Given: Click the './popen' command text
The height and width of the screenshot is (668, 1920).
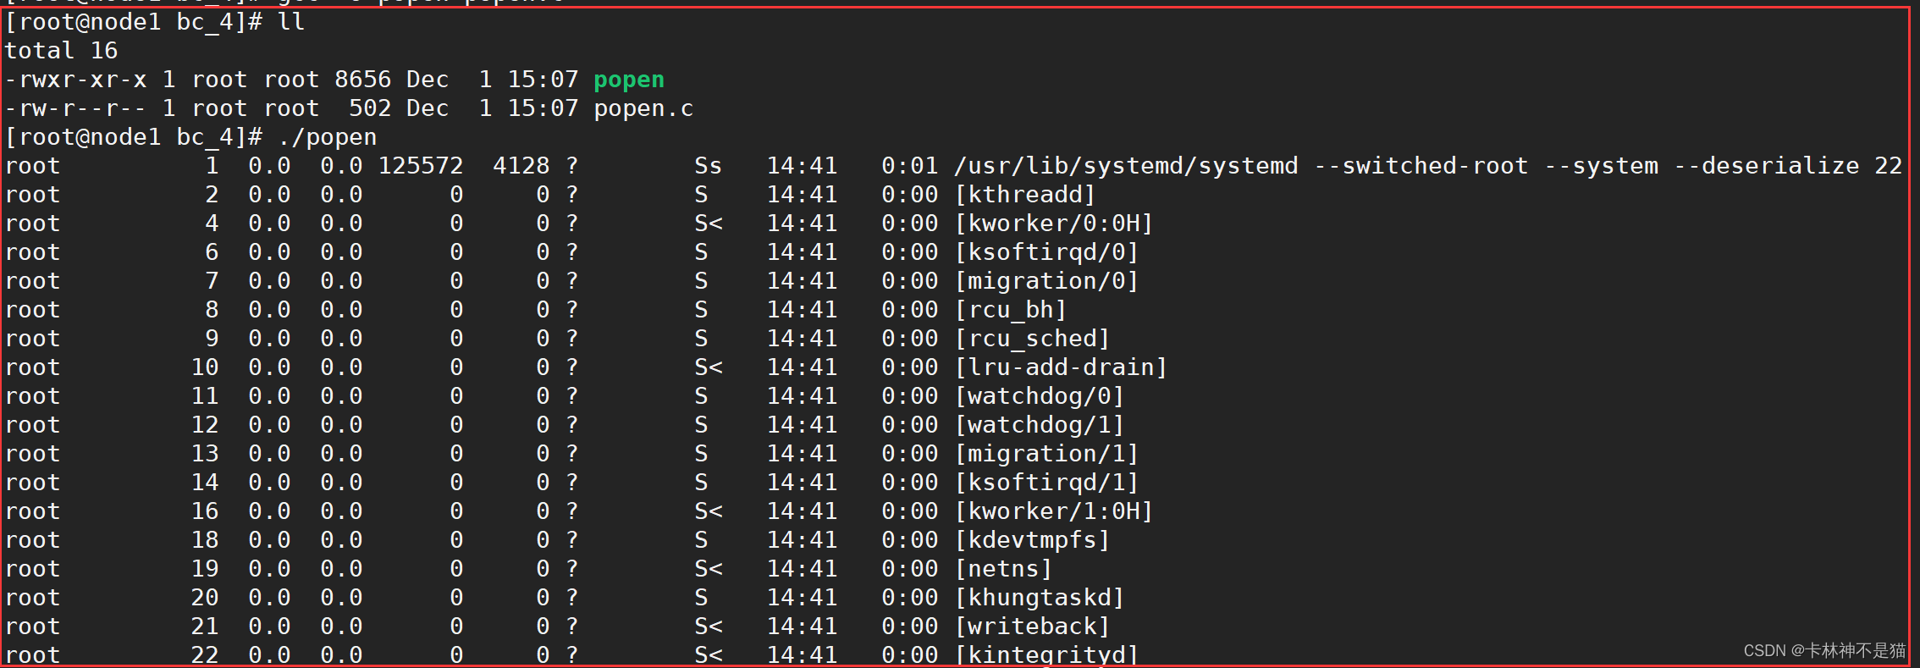Looking at the screenshot, I should 328,137.
